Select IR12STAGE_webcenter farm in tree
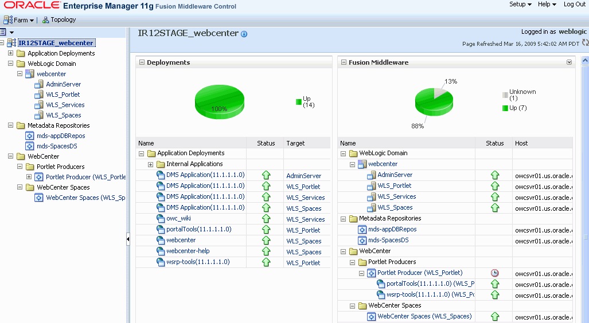The image size is (589, 323). 56,43
